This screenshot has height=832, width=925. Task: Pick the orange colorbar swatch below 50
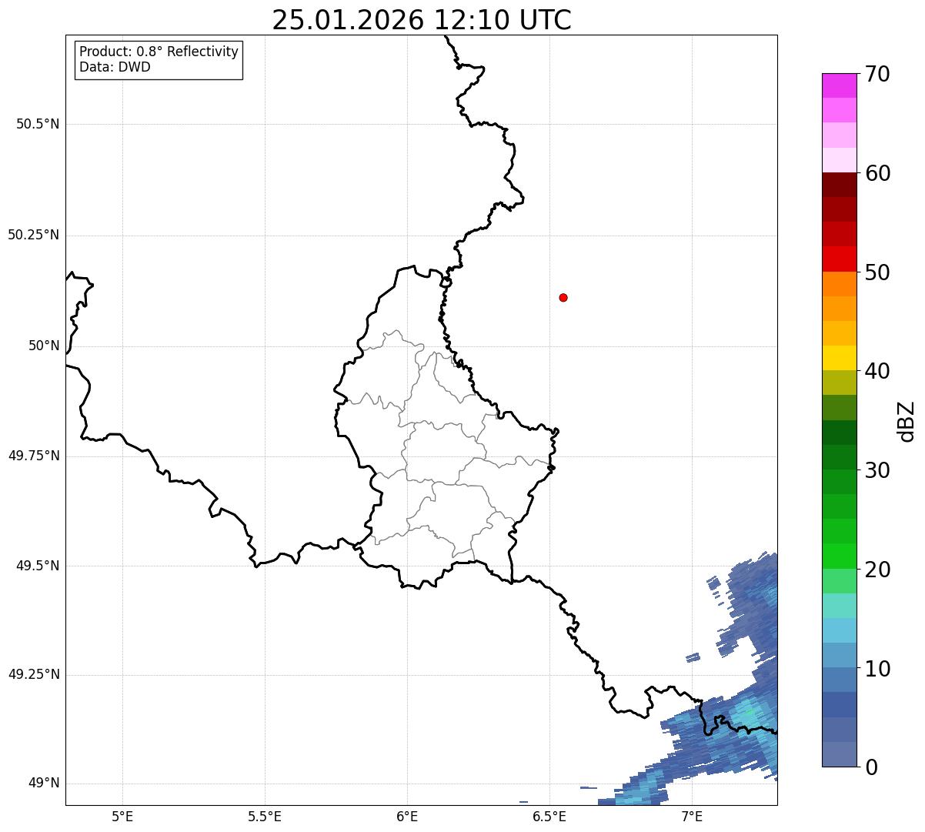(x=839, y=284)
